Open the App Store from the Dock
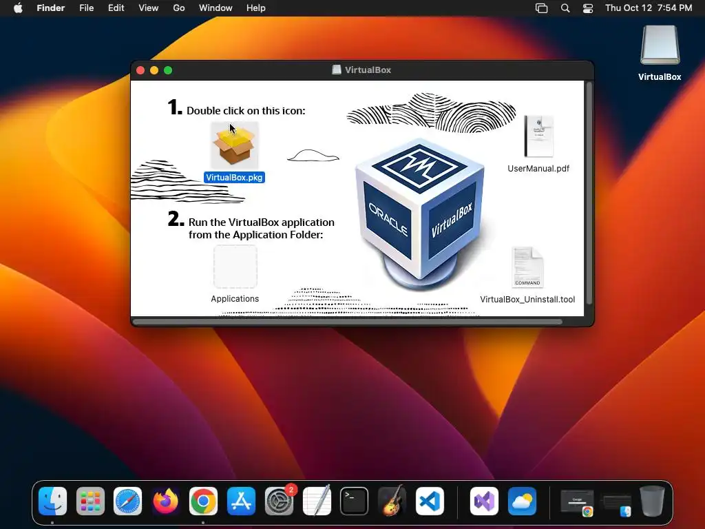Image resolution: width=705 pixels, height=529 pixels. click(x=241, y=501)
